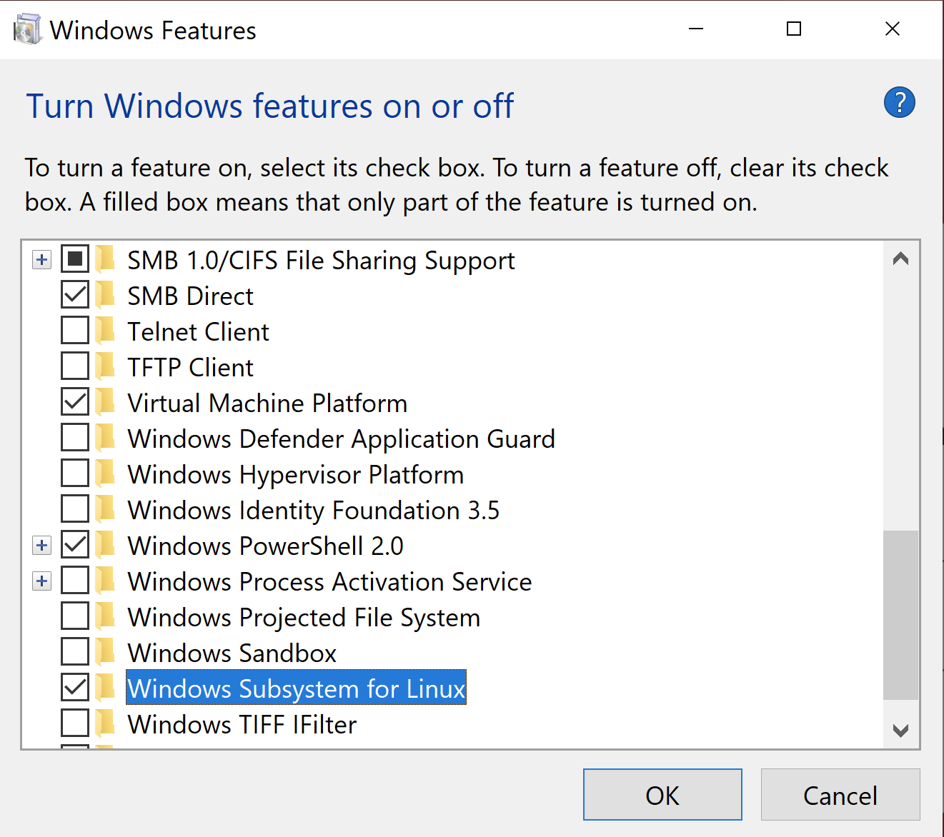Click the scrollbar up arrow
The height and width of the screenshot is (837, 944).
click(x=900, y=259)
